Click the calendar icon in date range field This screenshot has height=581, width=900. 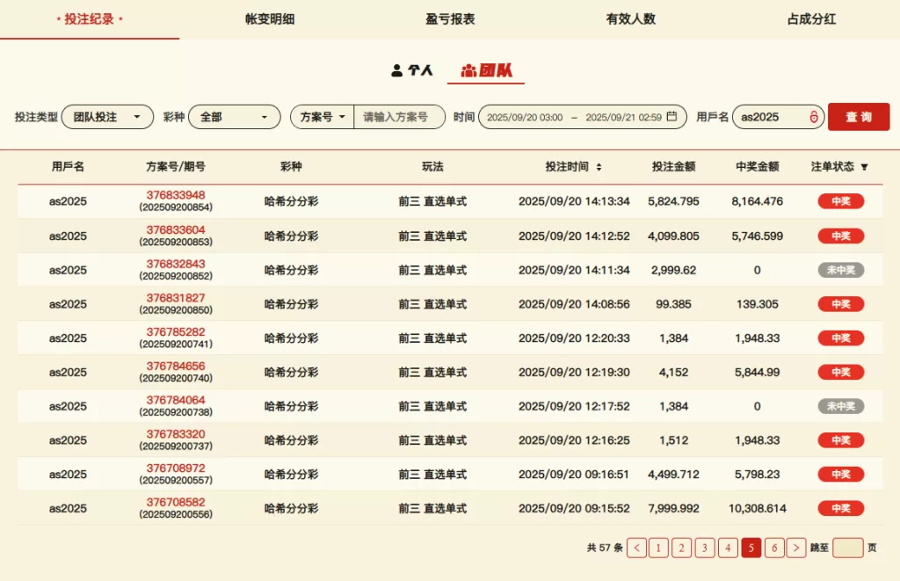click(672, 117)
